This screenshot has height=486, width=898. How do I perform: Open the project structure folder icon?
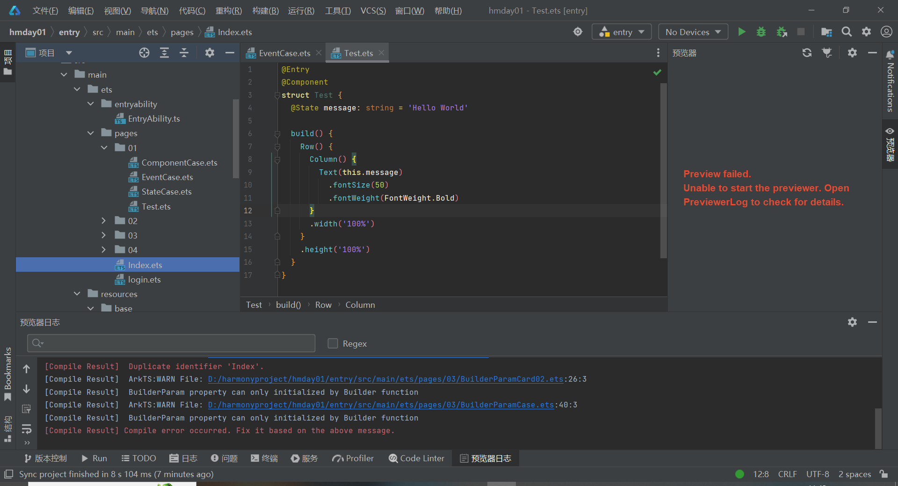(826, 32)
